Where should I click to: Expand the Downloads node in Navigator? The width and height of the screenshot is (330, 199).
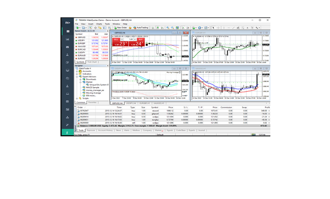(x=80, y=80)
